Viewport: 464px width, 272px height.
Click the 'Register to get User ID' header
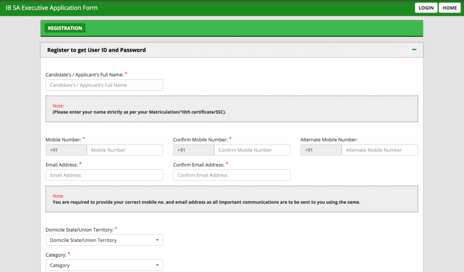click(97, 50)
